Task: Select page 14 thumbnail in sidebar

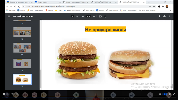Action: tap(22, 48)
